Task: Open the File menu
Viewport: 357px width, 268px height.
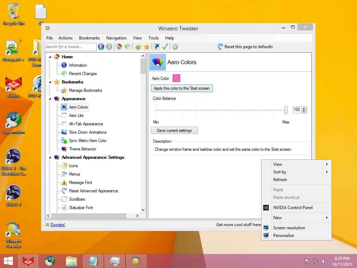Action: [50, 38]
